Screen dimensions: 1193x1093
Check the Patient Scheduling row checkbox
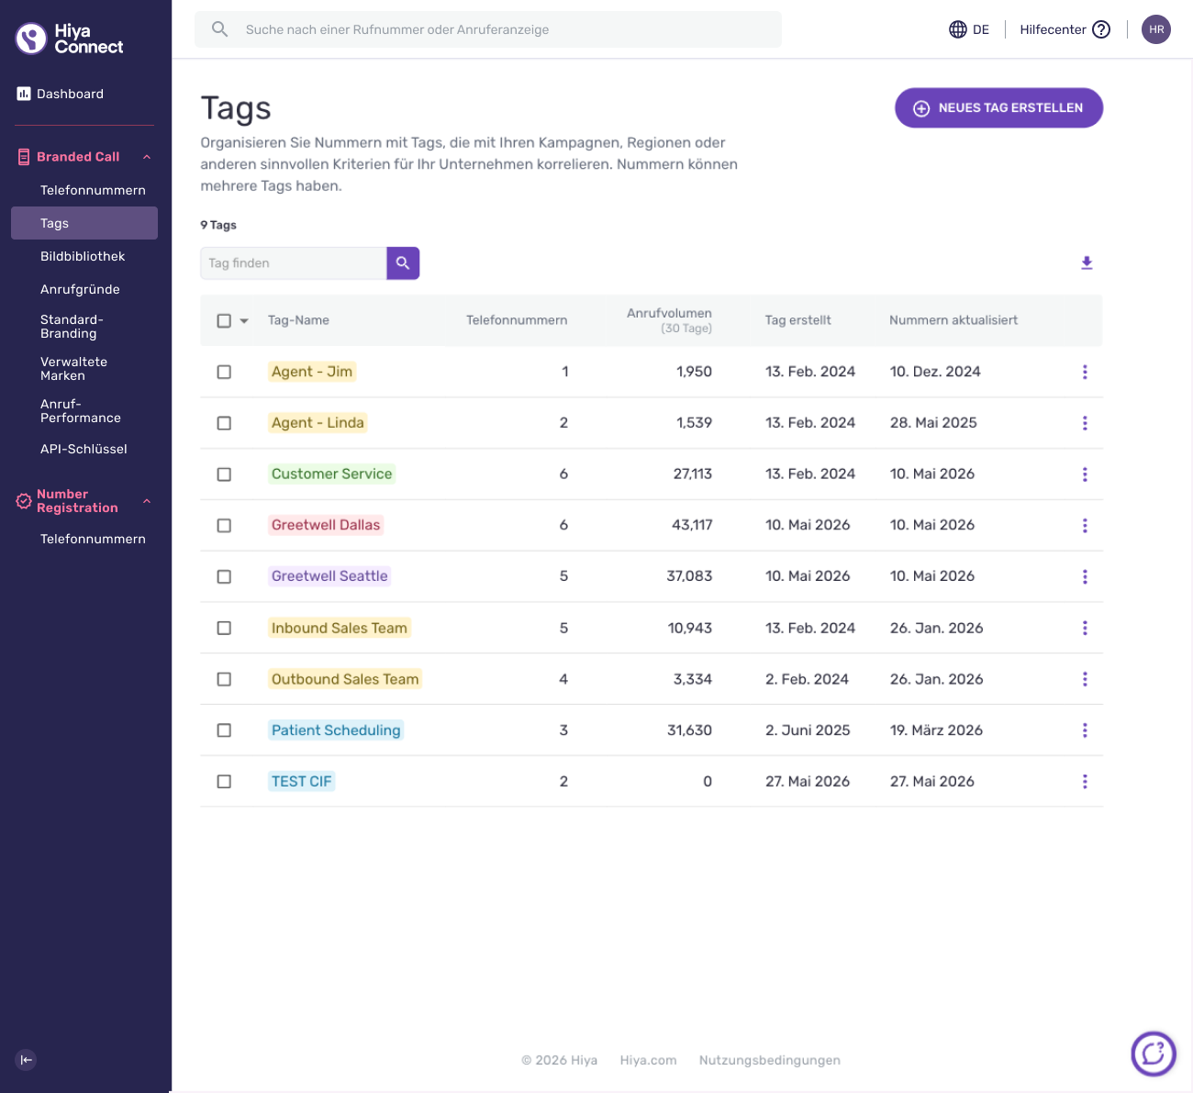224,731
